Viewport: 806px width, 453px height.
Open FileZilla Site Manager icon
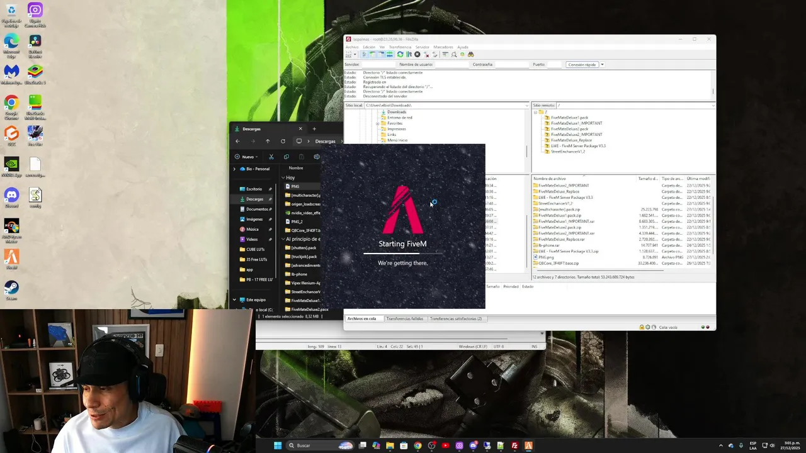pyautogui.click(x=349, y=54)
